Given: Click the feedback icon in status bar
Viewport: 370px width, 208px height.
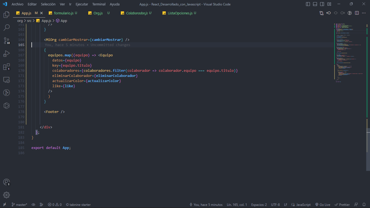Looking at the screenshot, I should 356,204.
